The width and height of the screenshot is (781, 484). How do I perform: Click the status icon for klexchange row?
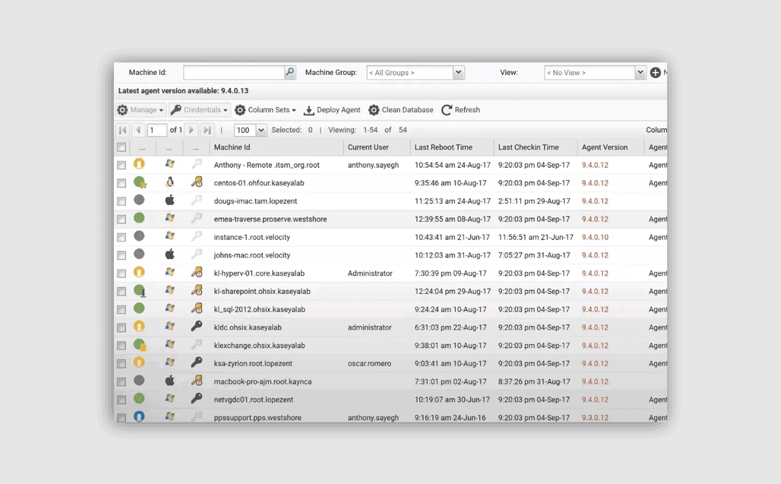pos(140,345)
